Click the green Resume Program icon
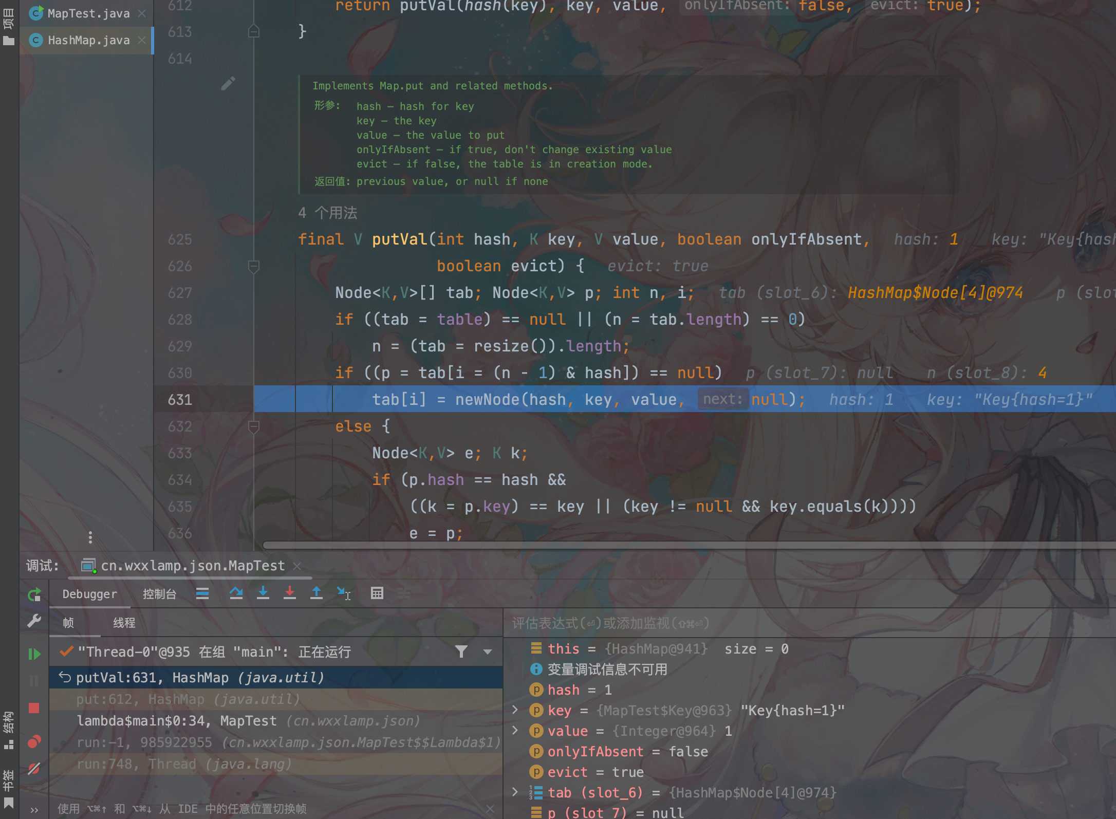The image size is (1116, 819). (34, 654)
